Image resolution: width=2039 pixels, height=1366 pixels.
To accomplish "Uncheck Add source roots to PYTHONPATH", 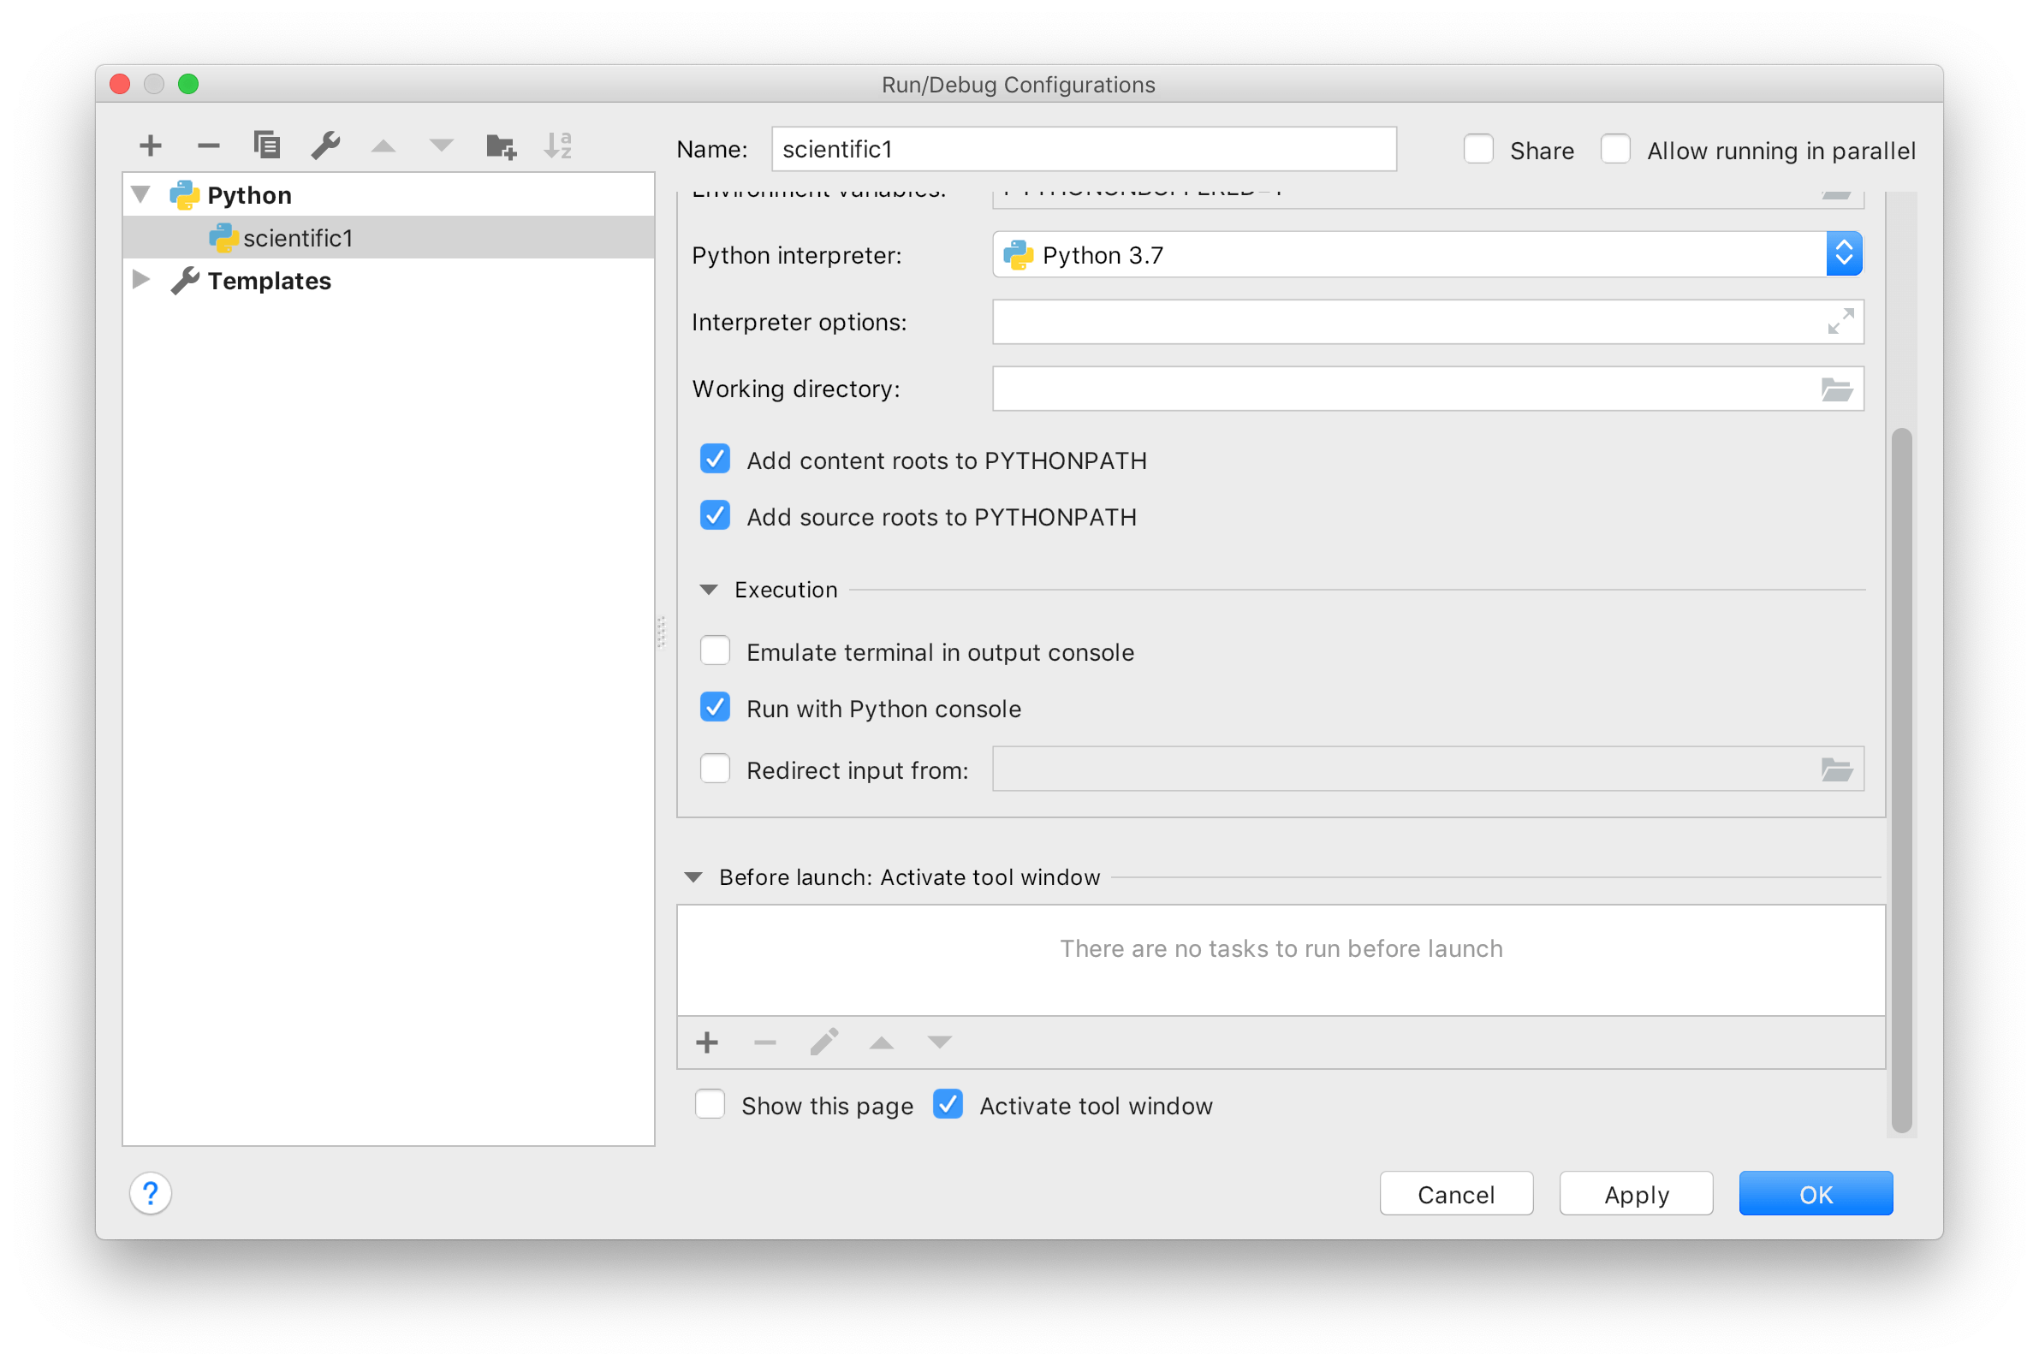I will [x=716, y=517].
